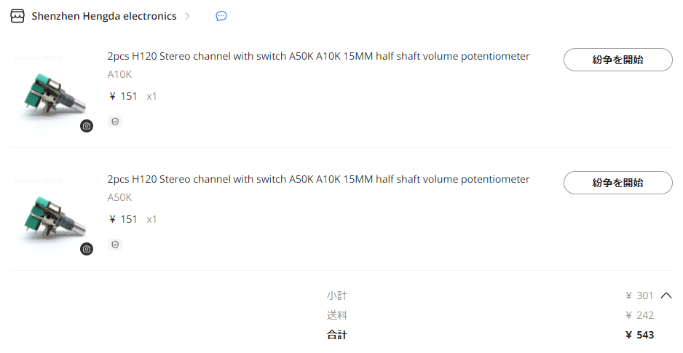Click the camera icon on the A50K product image
Viewport: 683px width, 353px height.
click(87, 248)
